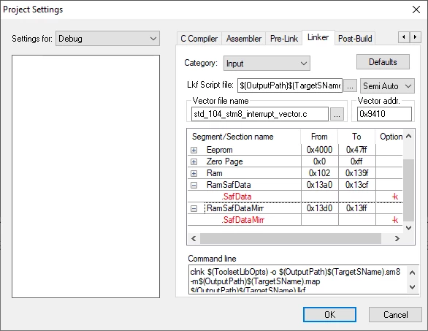Click the Ram To value 0x139f
Viewport: 428px width, 331px height.
pos(356,173)
